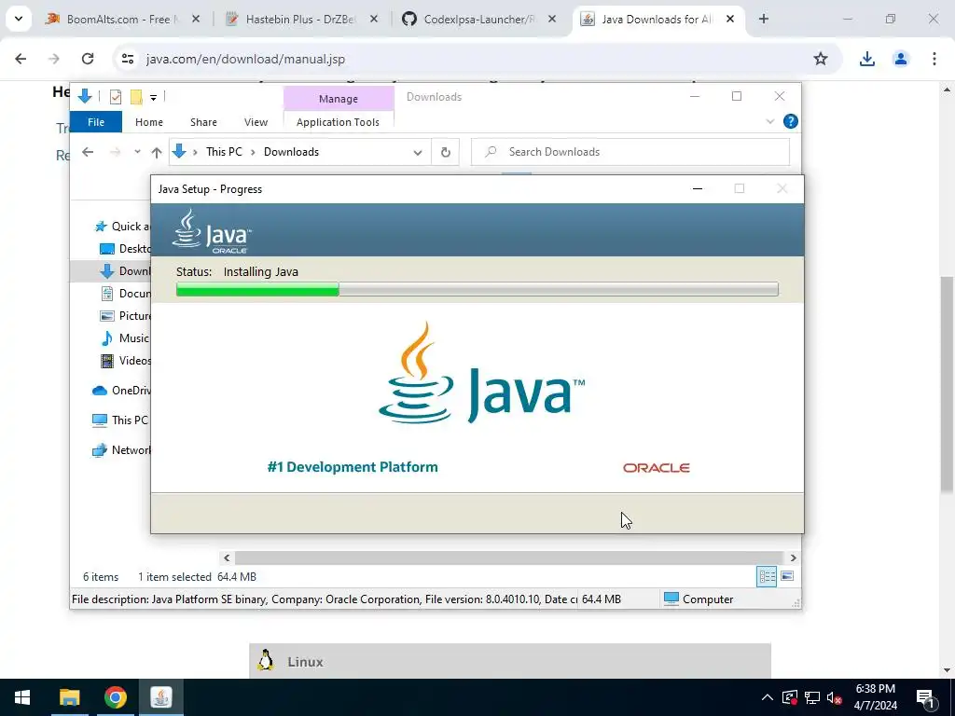Viewport: 955px width, 716px height.
Task: Select Quick access in navigation pane
Action: coord(122,227)
